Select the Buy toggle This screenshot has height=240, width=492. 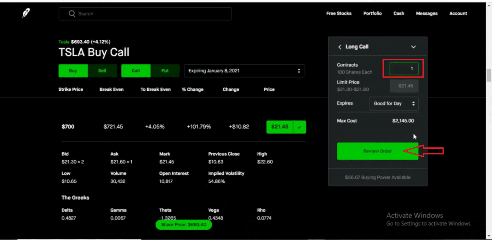[73, 71]
